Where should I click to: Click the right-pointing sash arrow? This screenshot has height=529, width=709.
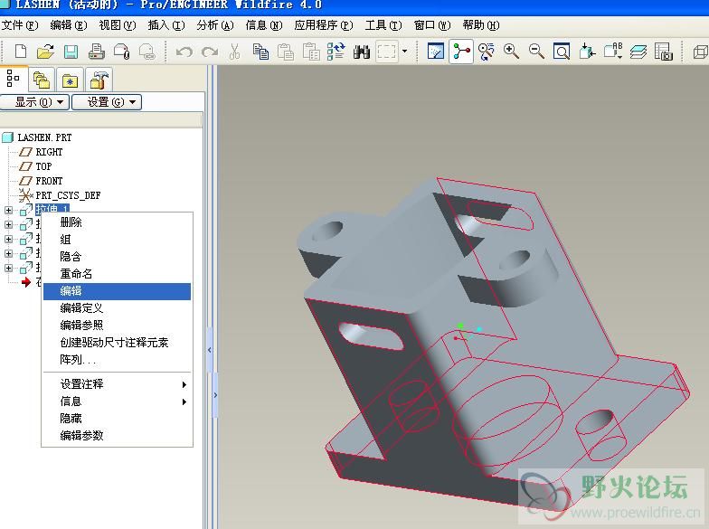click(x=215, y=395)
